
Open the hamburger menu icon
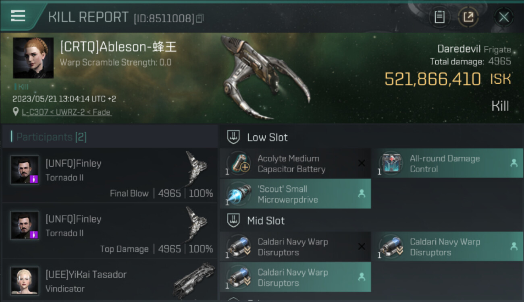18,16
